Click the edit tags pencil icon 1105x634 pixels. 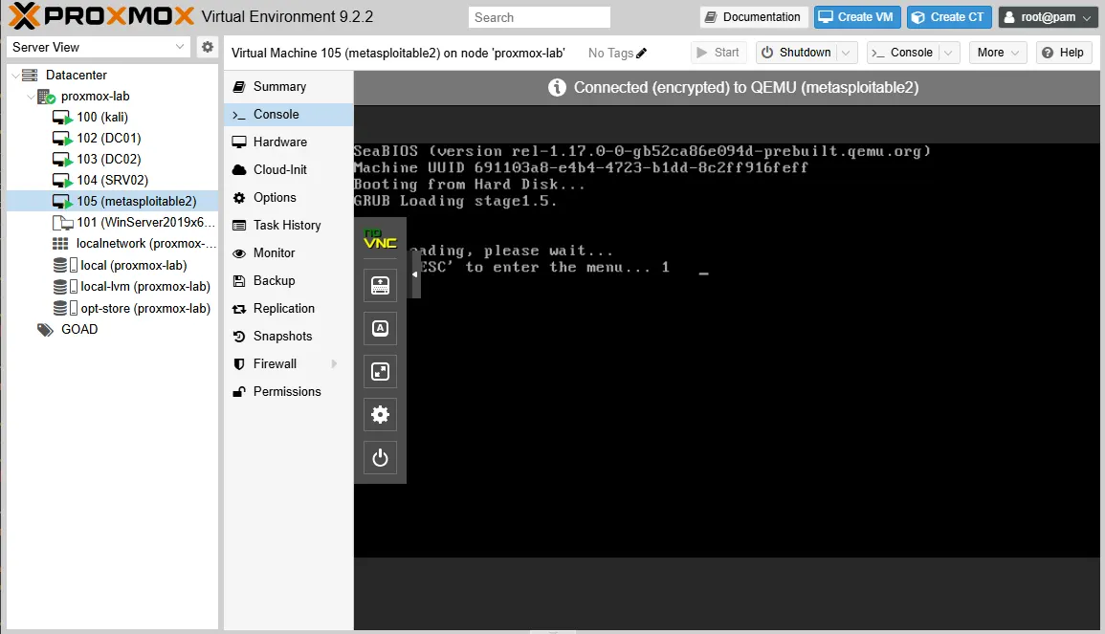pyautogui.click(x=641, y=53)
